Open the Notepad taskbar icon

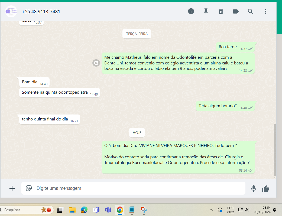point(132,210)
